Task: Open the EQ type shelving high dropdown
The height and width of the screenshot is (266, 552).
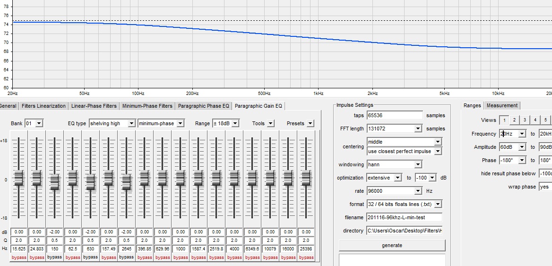Action: tap(131, 123)
